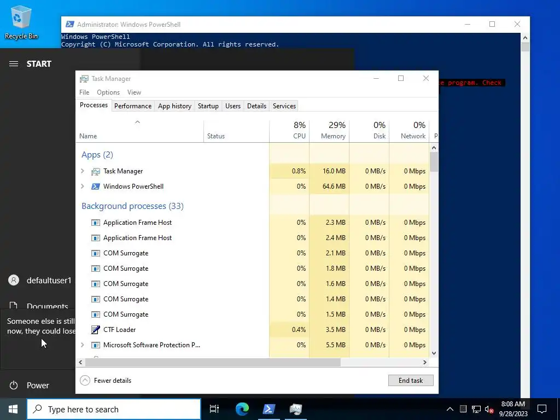
Task: Open the File menu in Task Manager
Action: (84, 92)
